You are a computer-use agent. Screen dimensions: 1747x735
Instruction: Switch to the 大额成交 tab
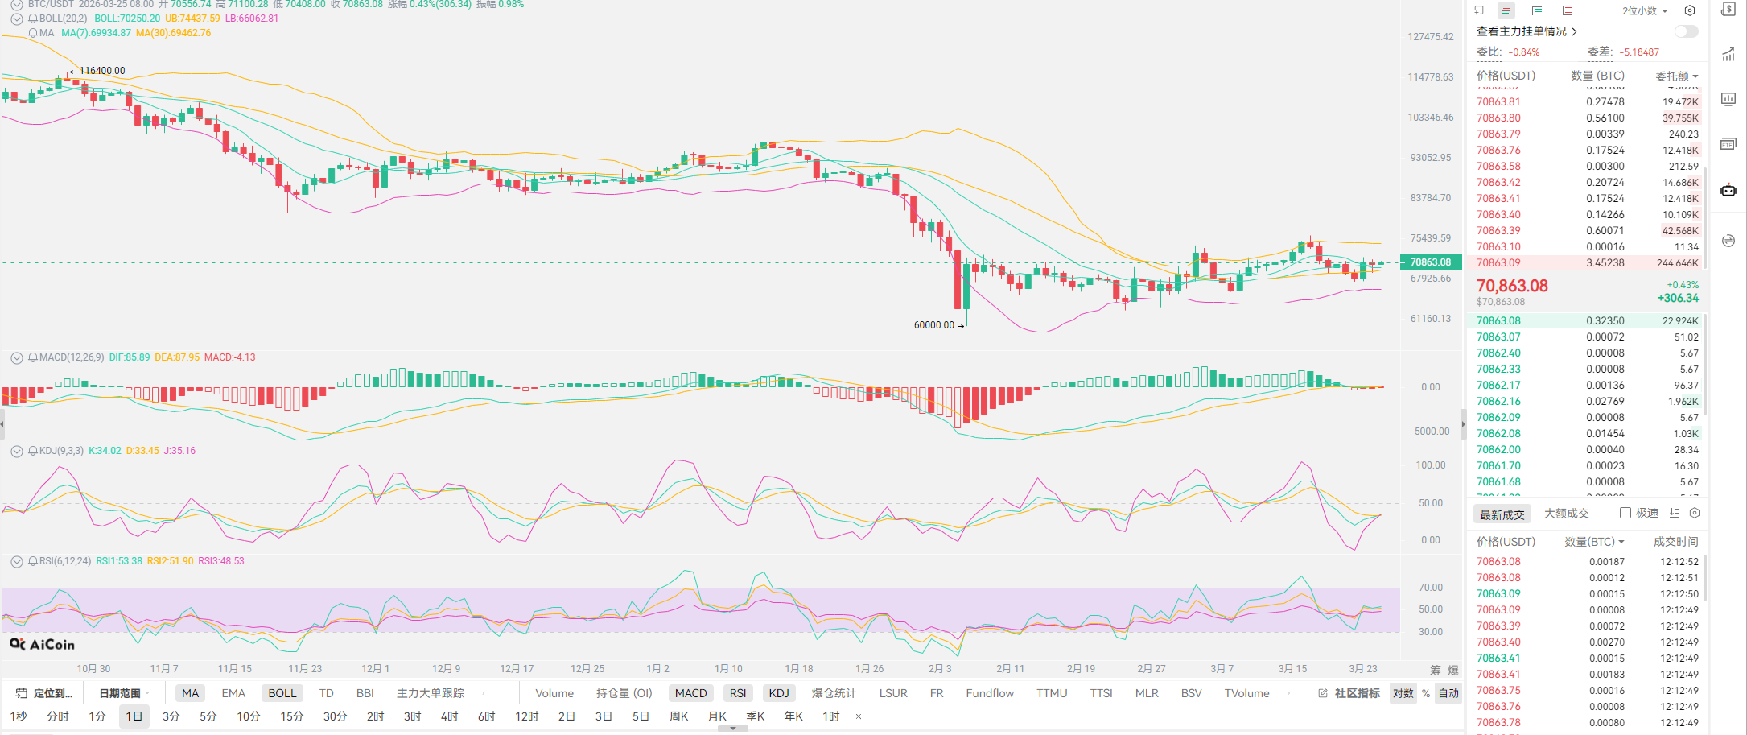tap(1566, 514)
